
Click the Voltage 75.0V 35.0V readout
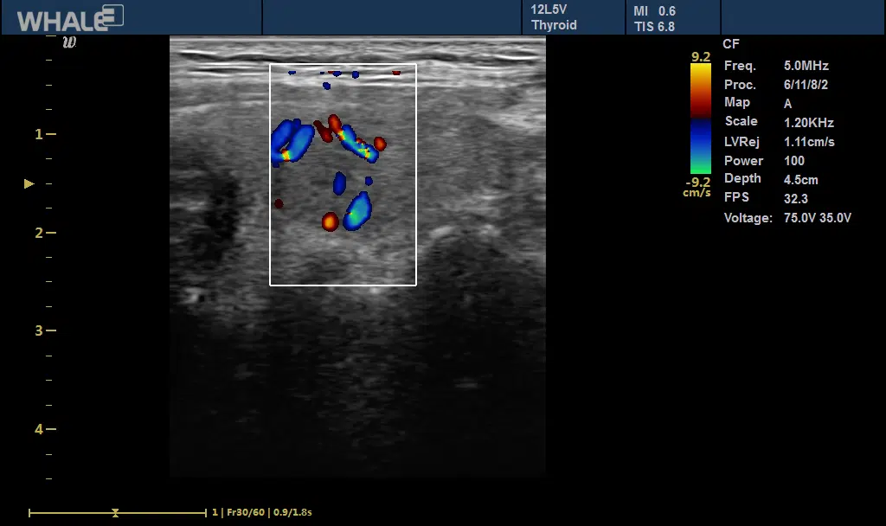tap(787, 218)
